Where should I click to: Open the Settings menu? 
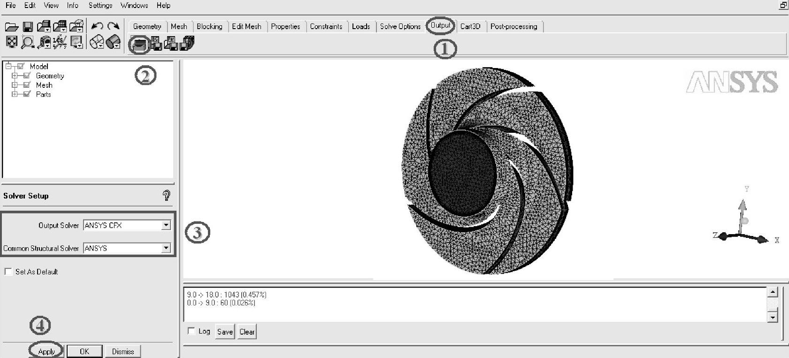[100, 5]
